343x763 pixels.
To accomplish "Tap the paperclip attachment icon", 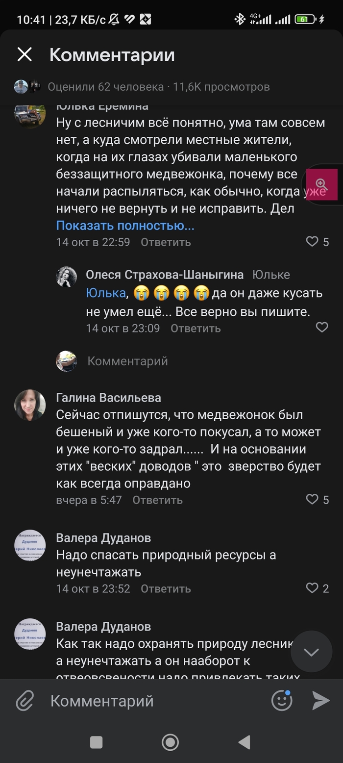I will tap(24, 701).
